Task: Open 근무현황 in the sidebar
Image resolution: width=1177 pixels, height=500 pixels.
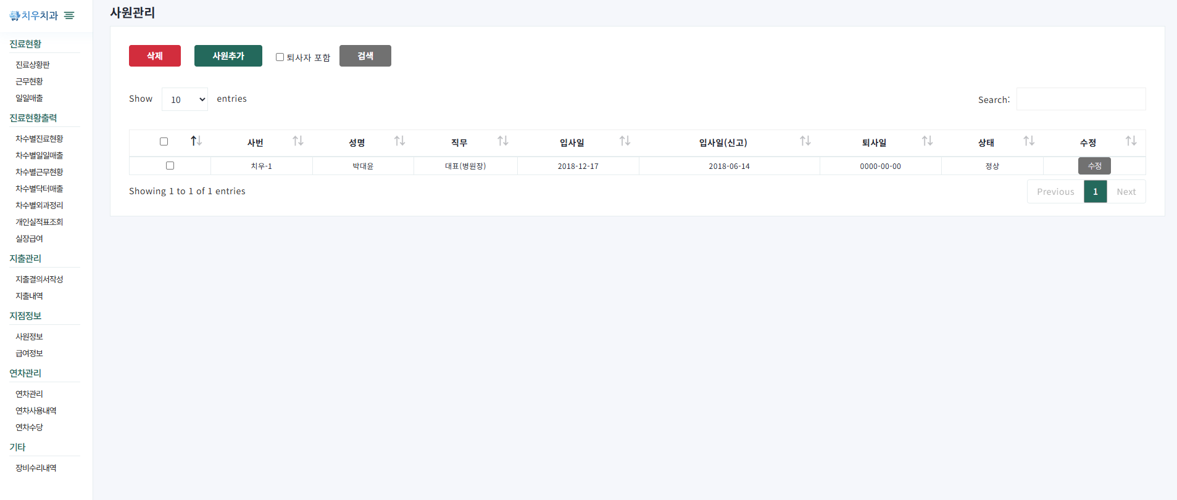Action: (29, 81)
